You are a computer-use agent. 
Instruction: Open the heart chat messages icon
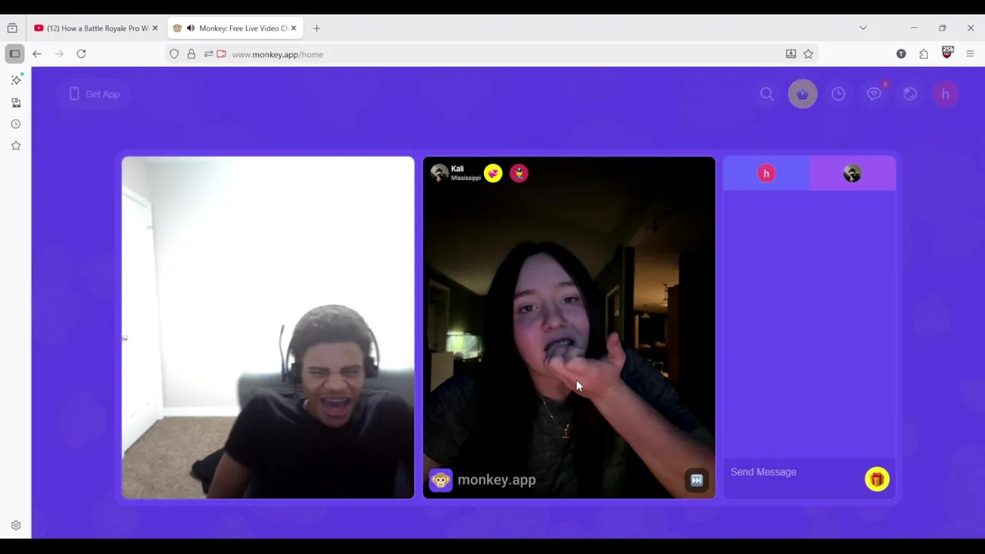coord(874,94)
